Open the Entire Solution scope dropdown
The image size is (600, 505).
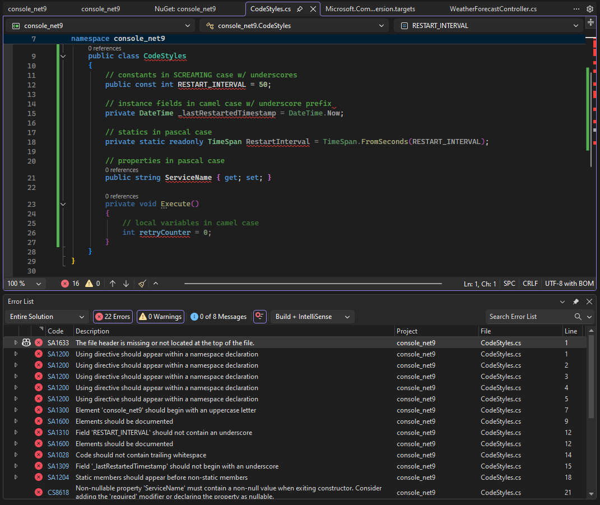click(46, 317)
